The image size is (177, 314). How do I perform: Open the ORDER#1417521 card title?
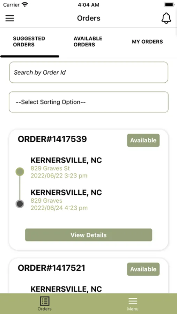tap(52, 268)
